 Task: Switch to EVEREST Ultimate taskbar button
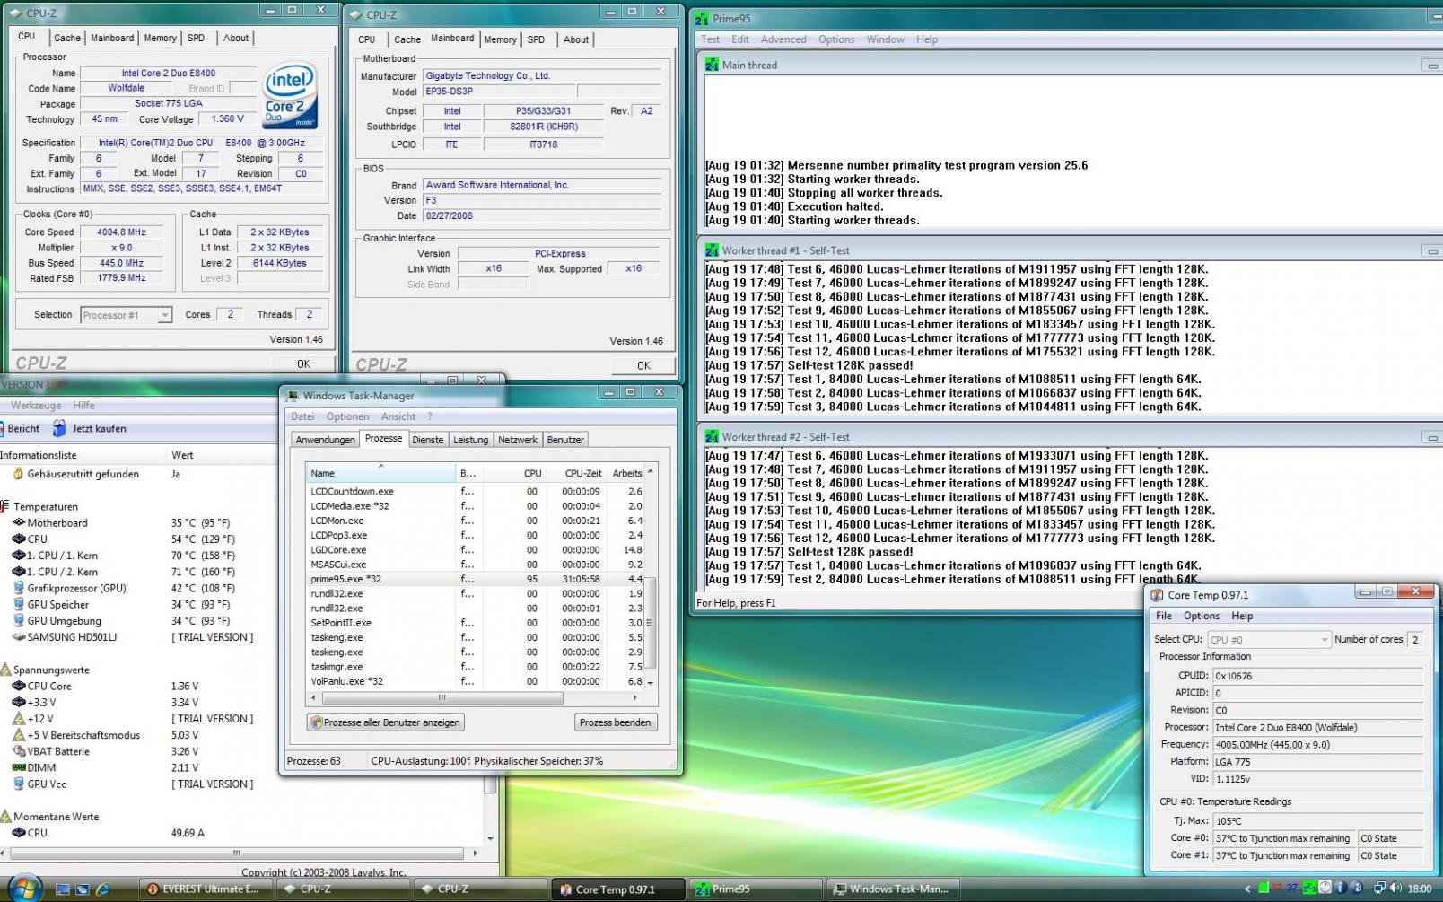(x=205, y=889)
